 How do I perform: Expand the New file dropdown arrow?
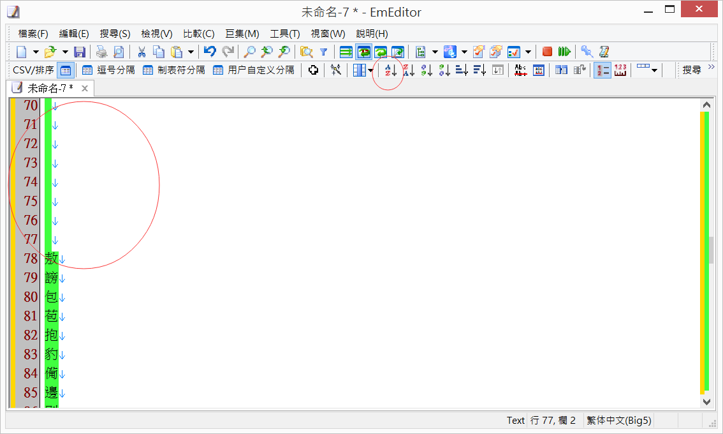tap(35, 52)
